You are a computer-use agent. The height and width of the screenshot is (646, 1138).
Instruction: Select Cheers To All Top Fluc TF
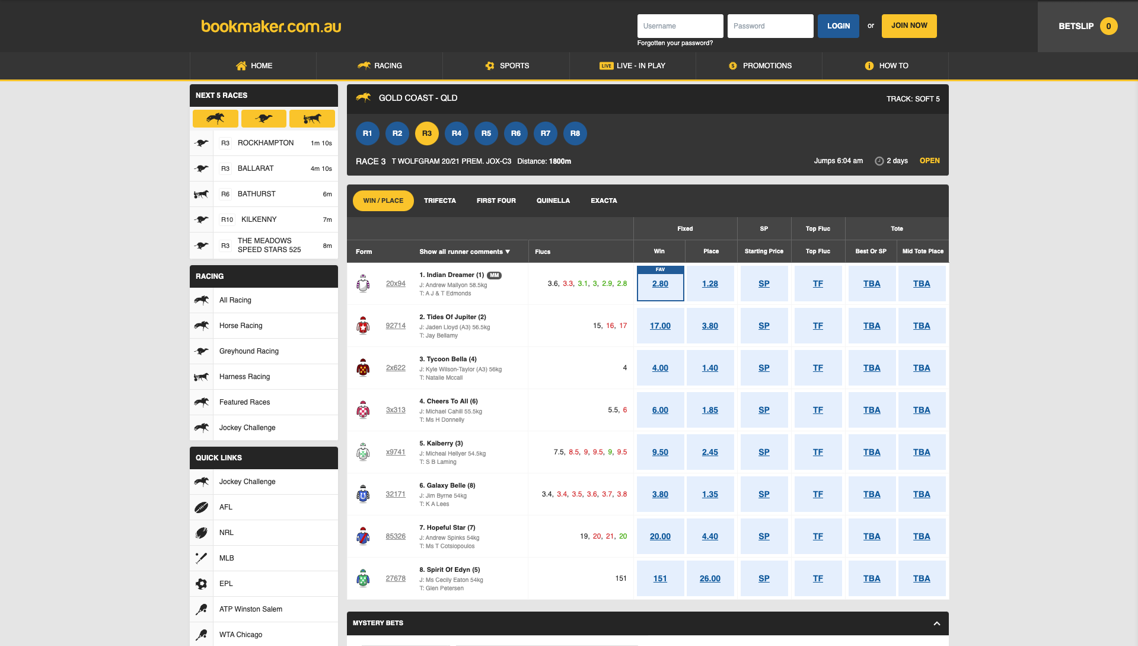click(x=818, y=410)
